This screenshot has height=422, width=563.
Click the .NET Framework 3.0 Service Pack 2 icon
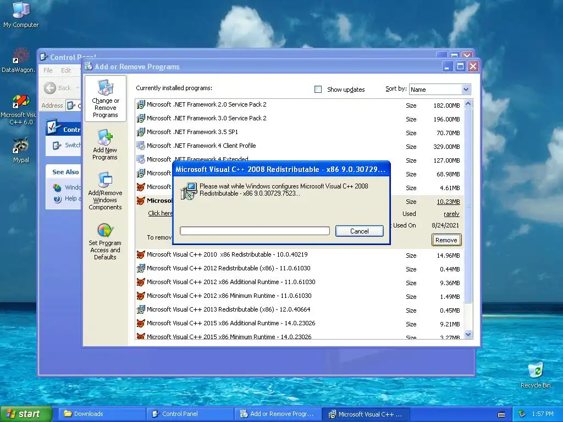click(141, 119)
